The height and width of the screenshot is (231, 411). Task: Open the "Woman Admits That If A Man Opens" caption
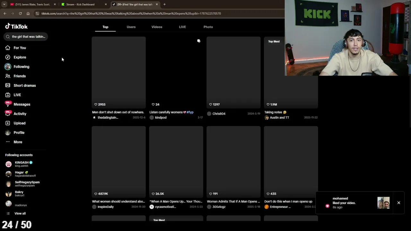(x=233, y=201)
